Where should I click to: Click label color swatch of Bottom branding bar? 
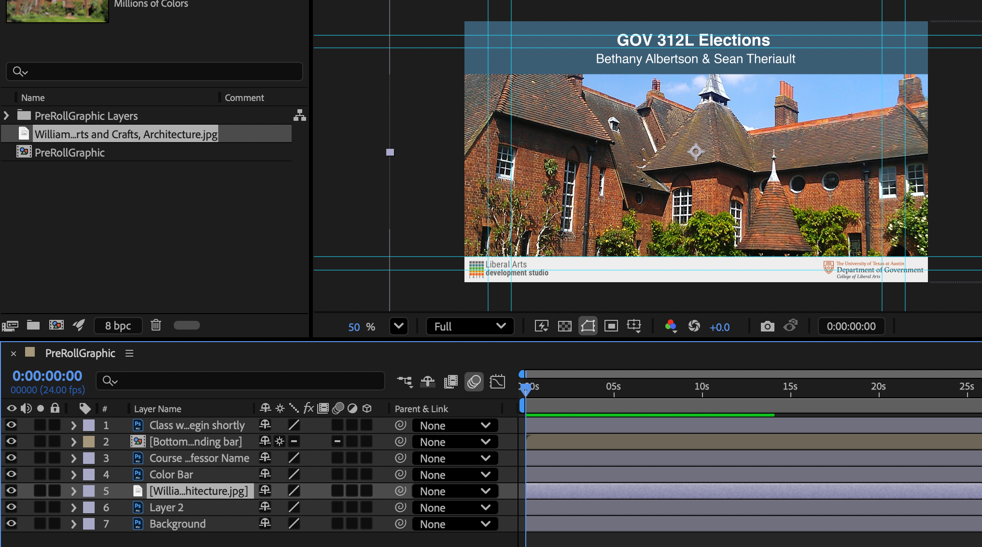89,442
